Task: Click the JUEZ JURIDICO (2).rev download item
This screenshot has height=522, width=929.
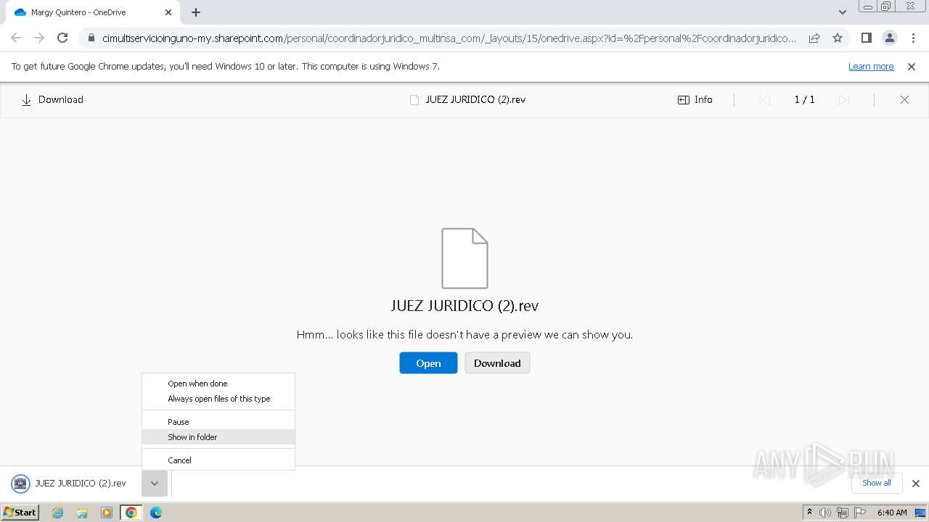Action: click(72, 484)
